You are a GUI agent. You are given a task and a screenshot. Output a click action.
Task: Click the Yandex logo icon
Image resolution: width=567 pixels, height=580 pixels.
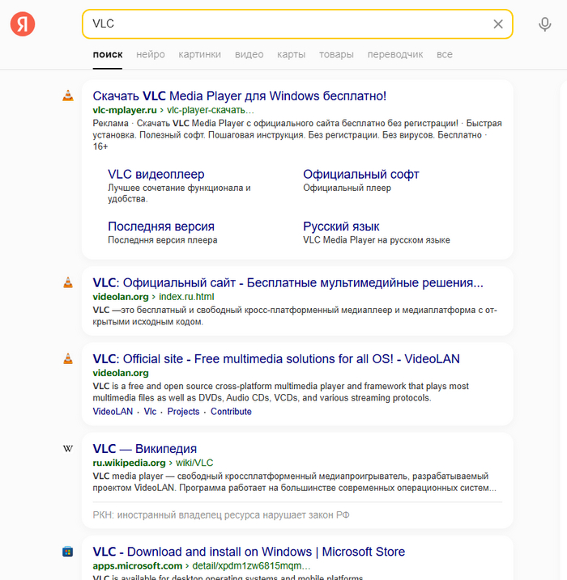(x=23, y=24)
